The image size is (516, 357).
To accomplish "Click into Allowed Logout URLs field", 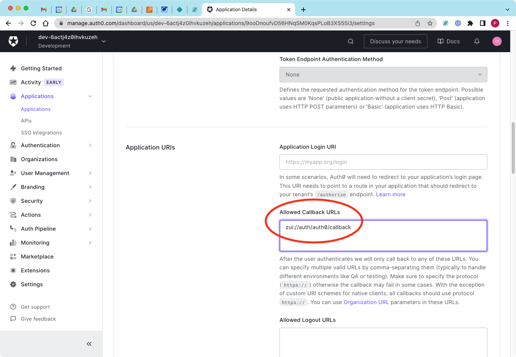I will 383,342.
